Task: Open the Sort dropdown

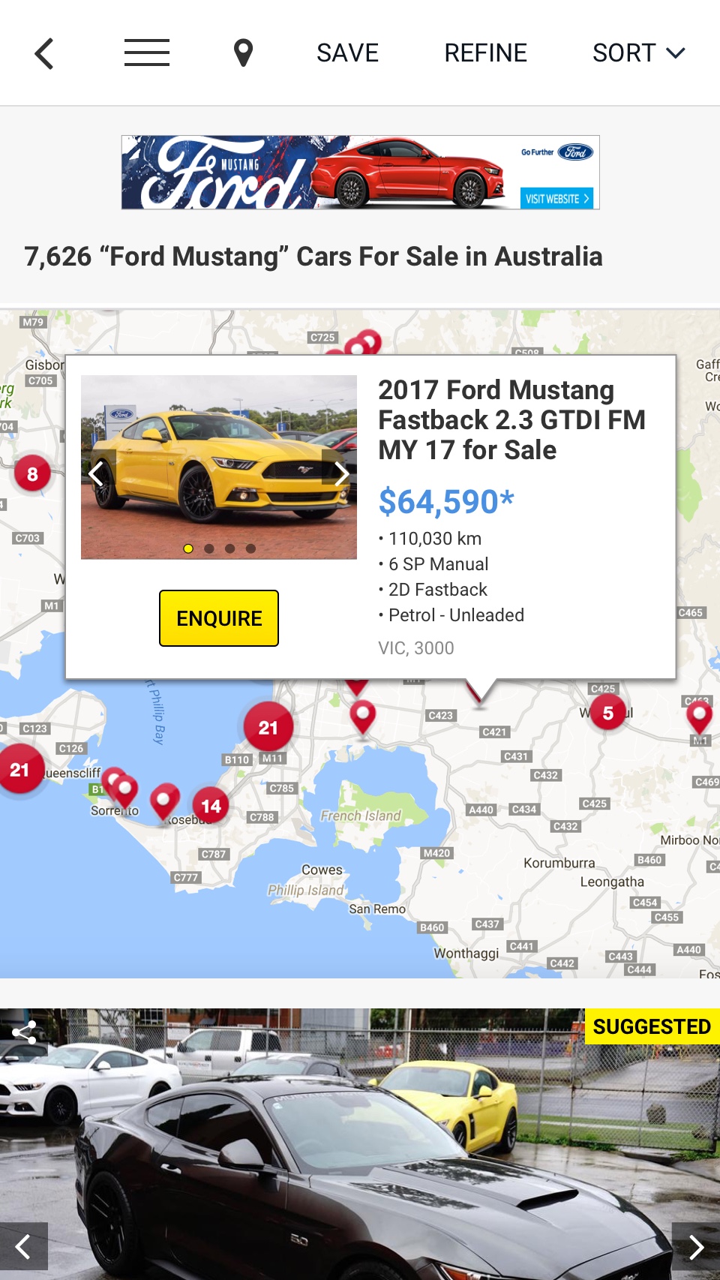Action: (639, 53)
